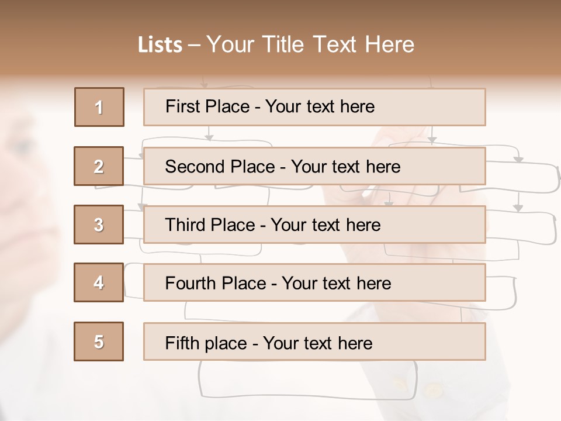This screenshot has height=421, width=561.
Task: Click "Your text here" in the First Place bar
Action: pyautogui.click(x=320, y=106)
